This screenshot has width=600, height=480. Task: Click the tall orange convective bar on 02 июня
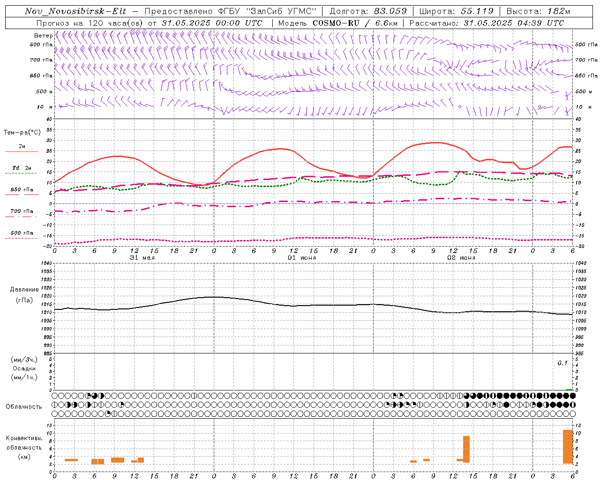pos(466,449)
